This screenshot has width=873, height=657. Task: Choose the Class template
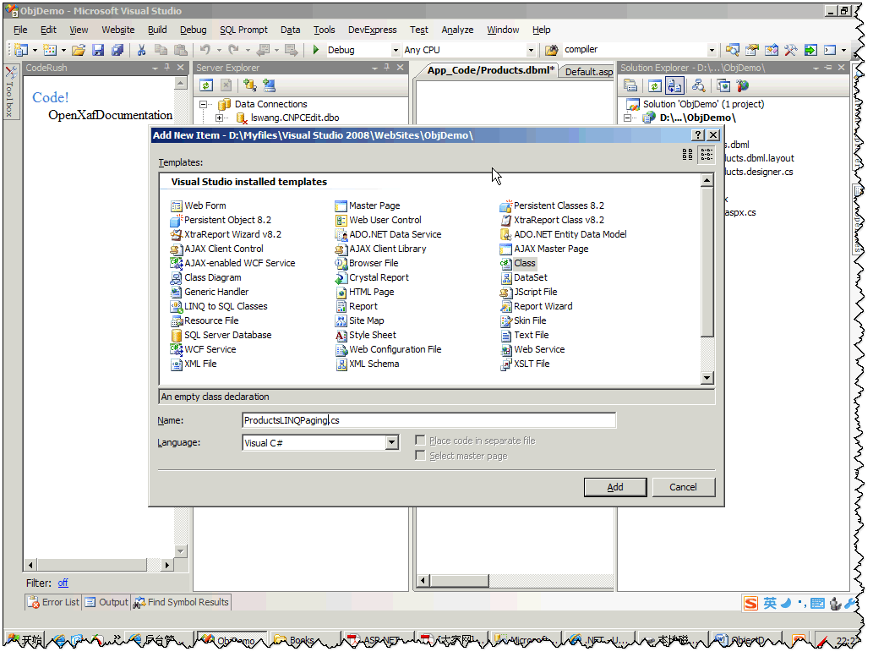[x=518, y=263]
